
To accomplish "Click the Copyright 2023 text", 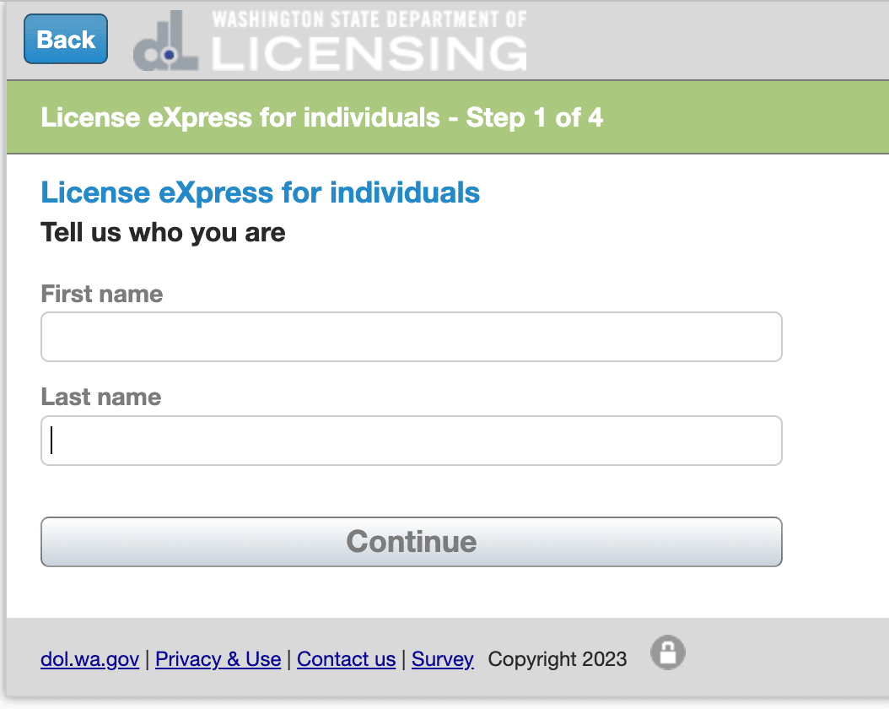I will coord(557,659).
